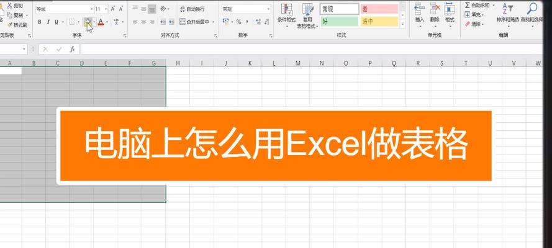Decrease the font size with smaller A
552x248 pixels.
coord(121,9)
